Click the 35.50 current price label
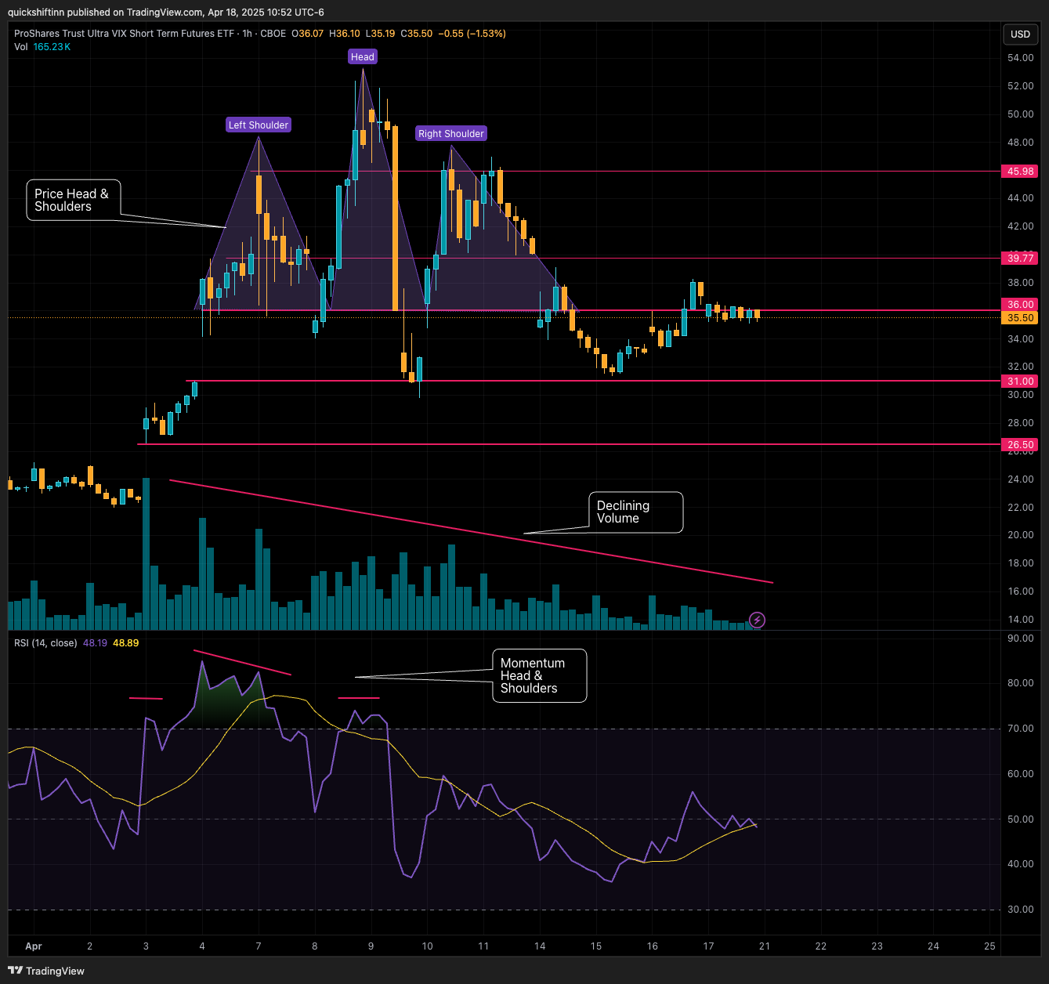 [1020, 317]
